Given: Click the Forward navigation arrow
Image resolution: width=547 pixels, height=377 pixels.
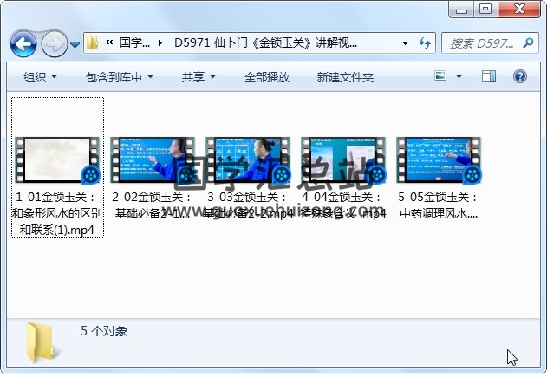Looking at the screenshot, I should 54,42.
